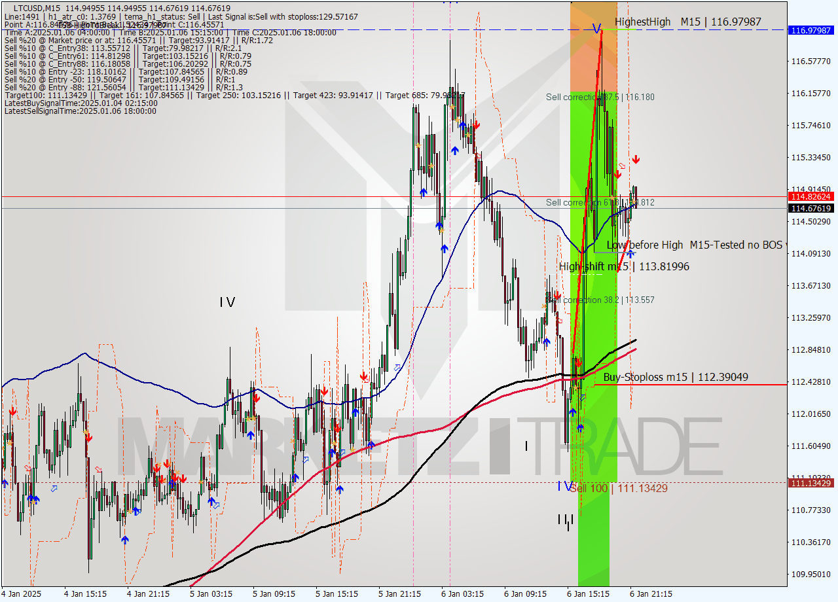Screen dimensions: 838x602
Task: Click the Sell %10 @ C_Entry61: 114.81298 line
Action: pos(128,56)
